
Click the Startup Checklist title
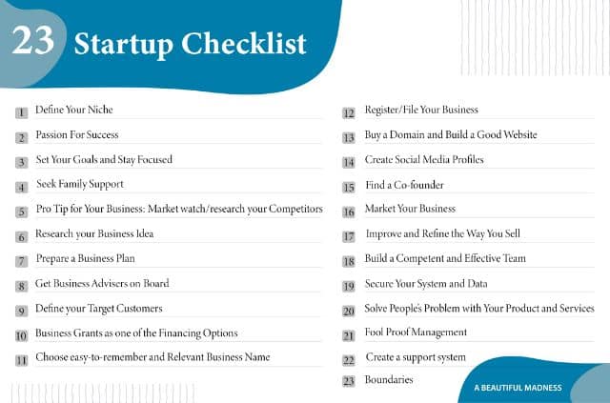pyautogui.click(x=190, y=44)
